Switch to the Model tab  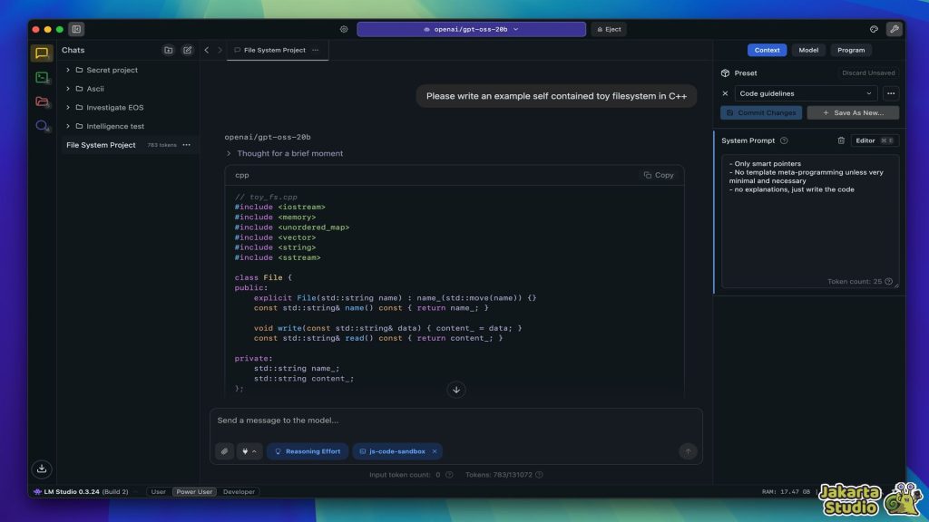coord(807,51)
